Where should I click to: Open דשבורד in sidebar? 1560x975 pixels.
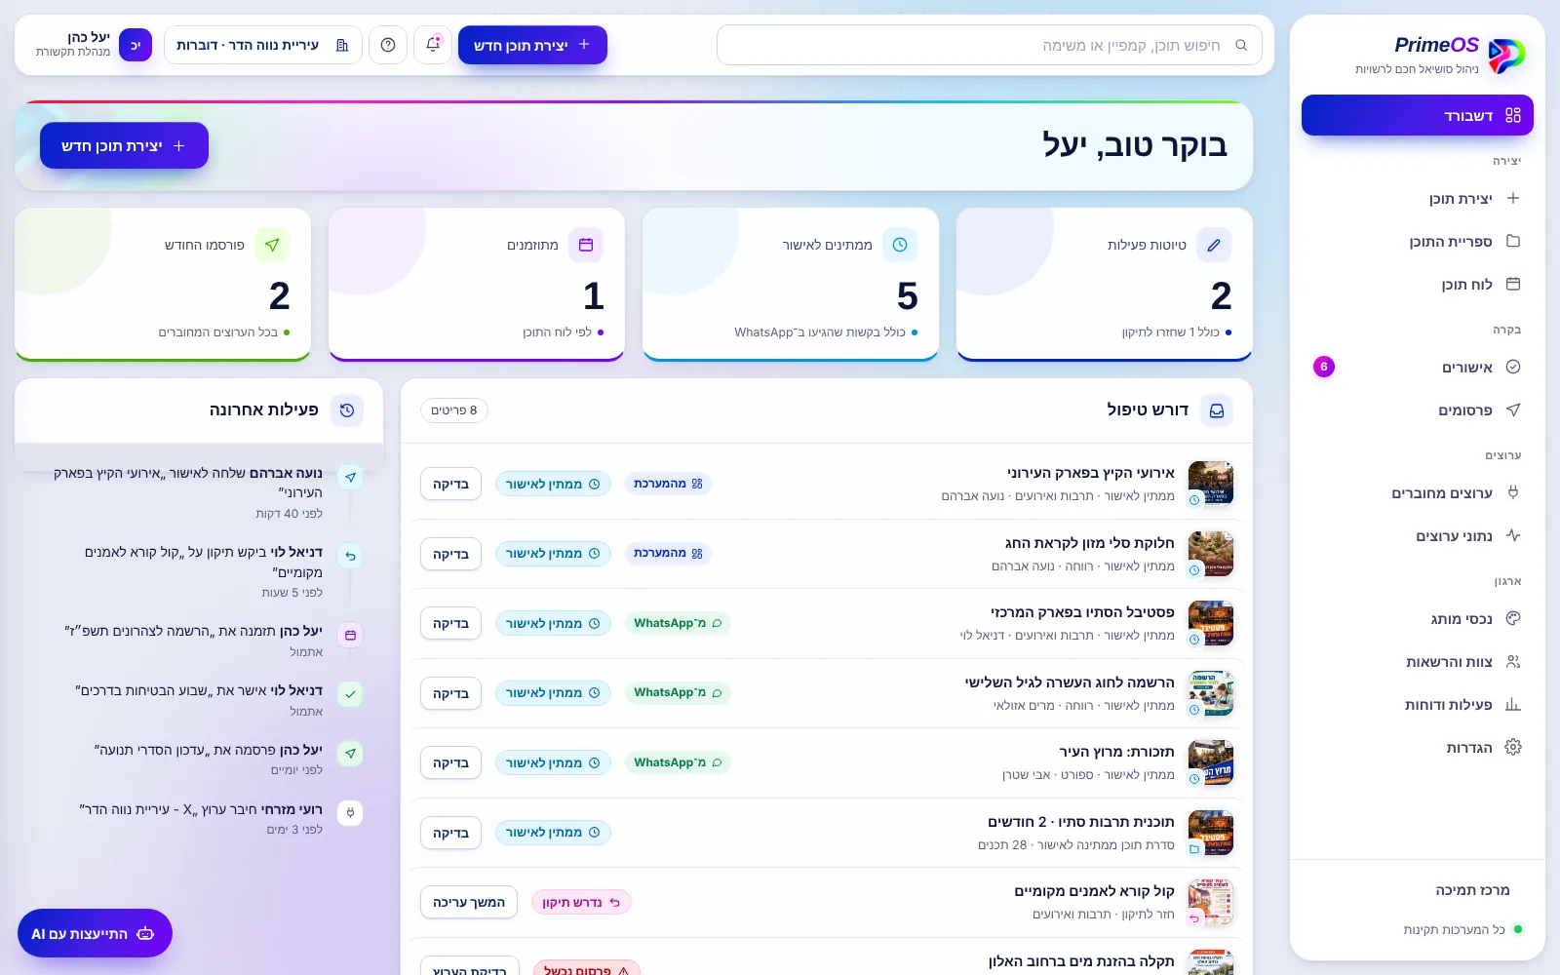click(x=1417, y=115)
